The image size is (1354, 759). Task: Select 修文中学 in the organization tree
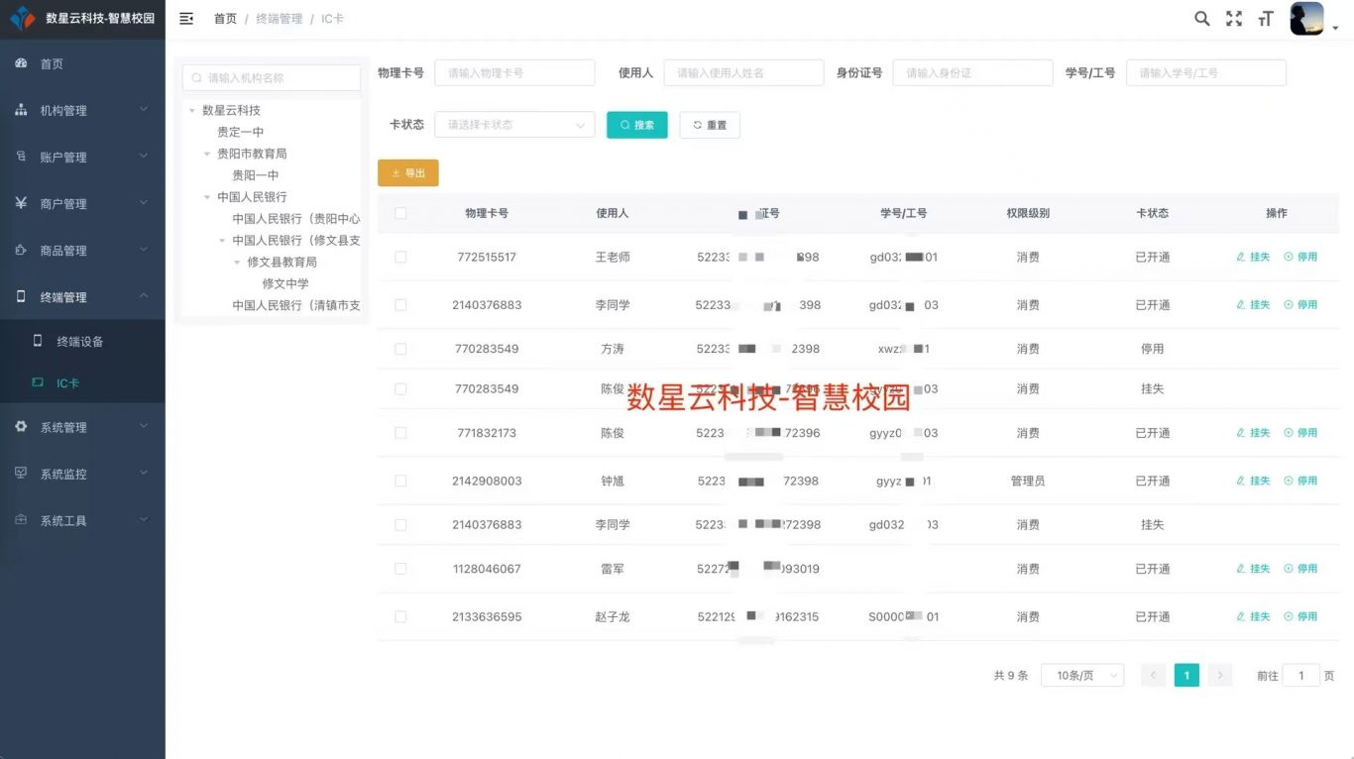(x=285, y=283)
